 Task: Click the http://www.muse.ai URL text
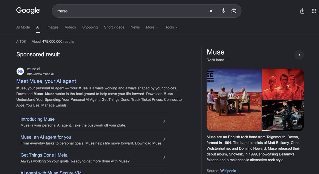[40, 74]
